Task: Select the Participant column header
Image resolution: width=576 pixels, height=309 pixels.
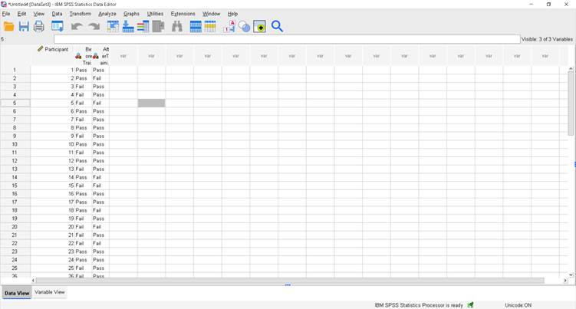Action: pyautogui.click(x=52, y=50)
